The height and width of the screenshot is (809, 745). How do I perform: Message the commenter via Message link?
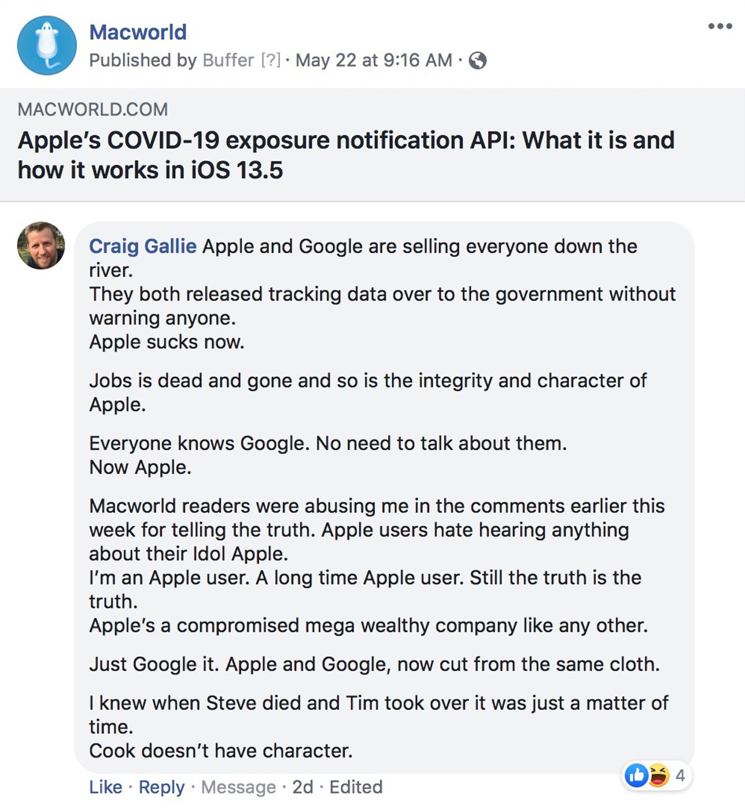coord(238,787)
